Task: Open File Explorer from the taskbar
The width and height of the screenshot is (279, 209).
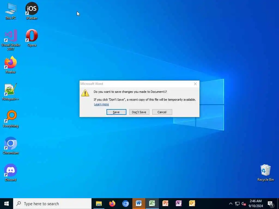Action: [x=99, y=204]
